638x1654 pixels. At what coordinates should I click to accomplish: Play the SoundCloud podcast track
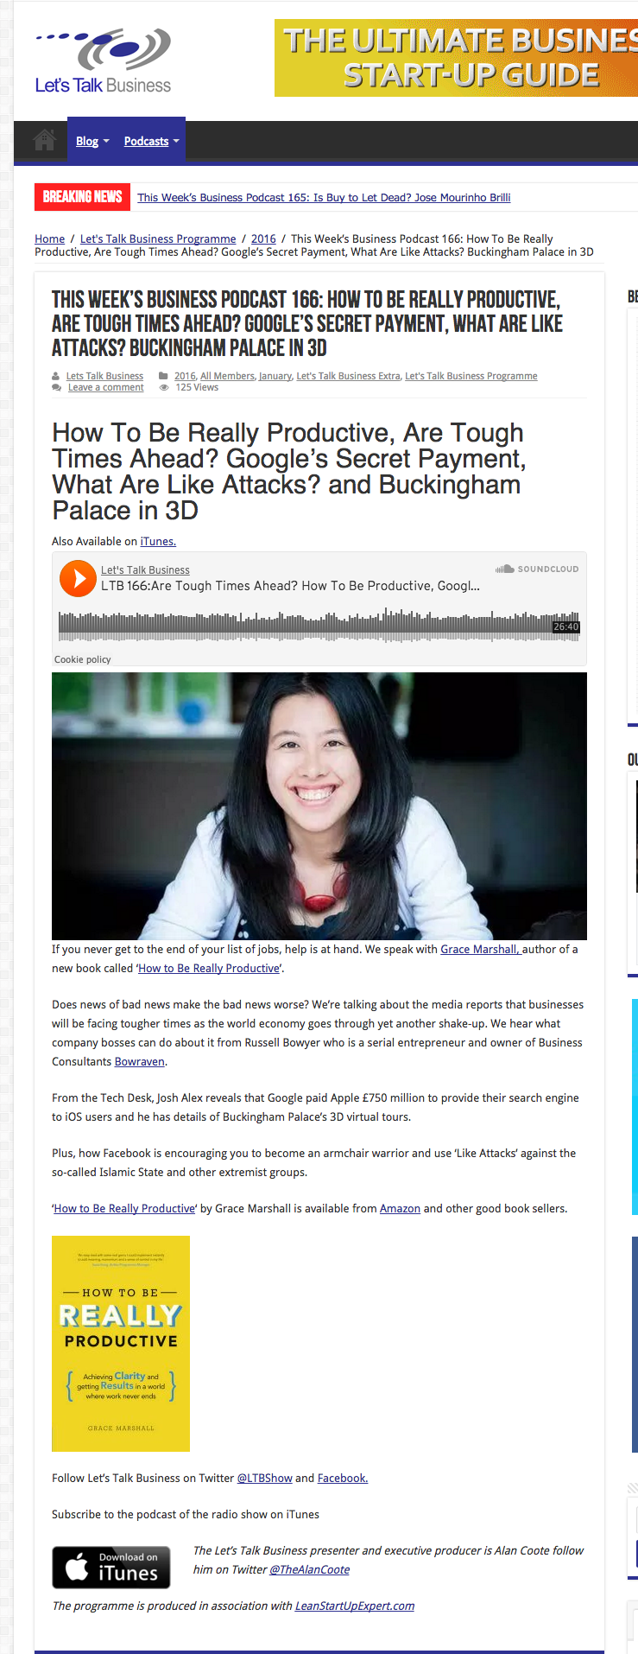click(x=78, y=578)
